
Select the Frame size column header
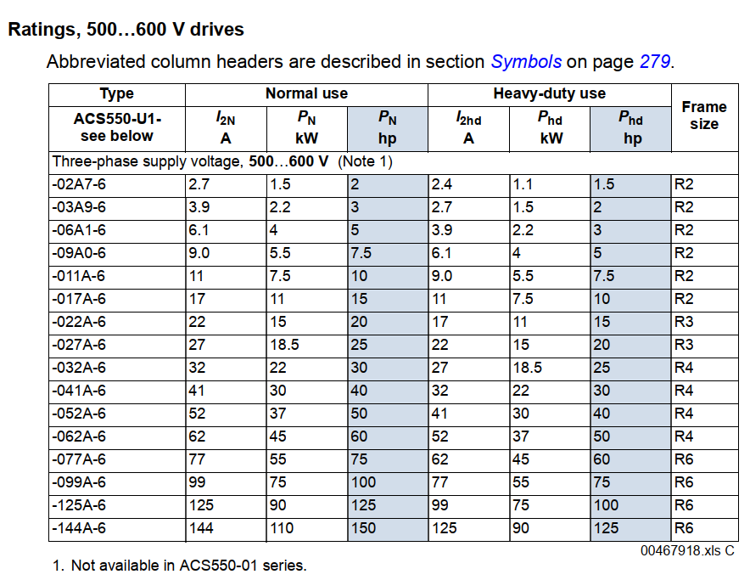point(703,115)
